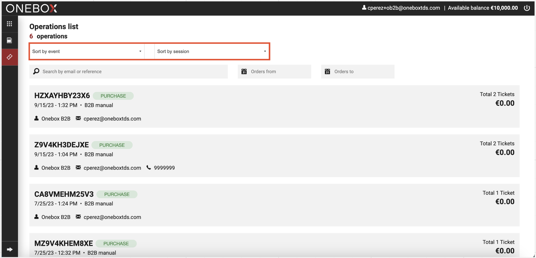Click Total 2 Tickets for Z9V4KH3DEJXE

(x=497, y=143)
